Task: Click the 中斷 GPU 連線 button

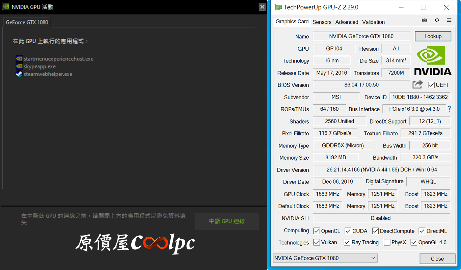Action: (227, 221)
